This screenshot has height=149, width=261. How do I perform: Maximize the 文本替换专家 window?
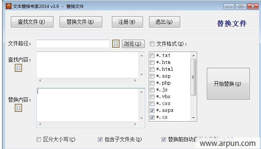click(x=241, y=6)
